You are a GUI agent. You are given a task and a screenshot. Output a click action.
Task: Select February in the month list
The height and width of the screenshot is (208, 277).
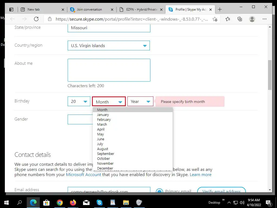click(133, 119)
